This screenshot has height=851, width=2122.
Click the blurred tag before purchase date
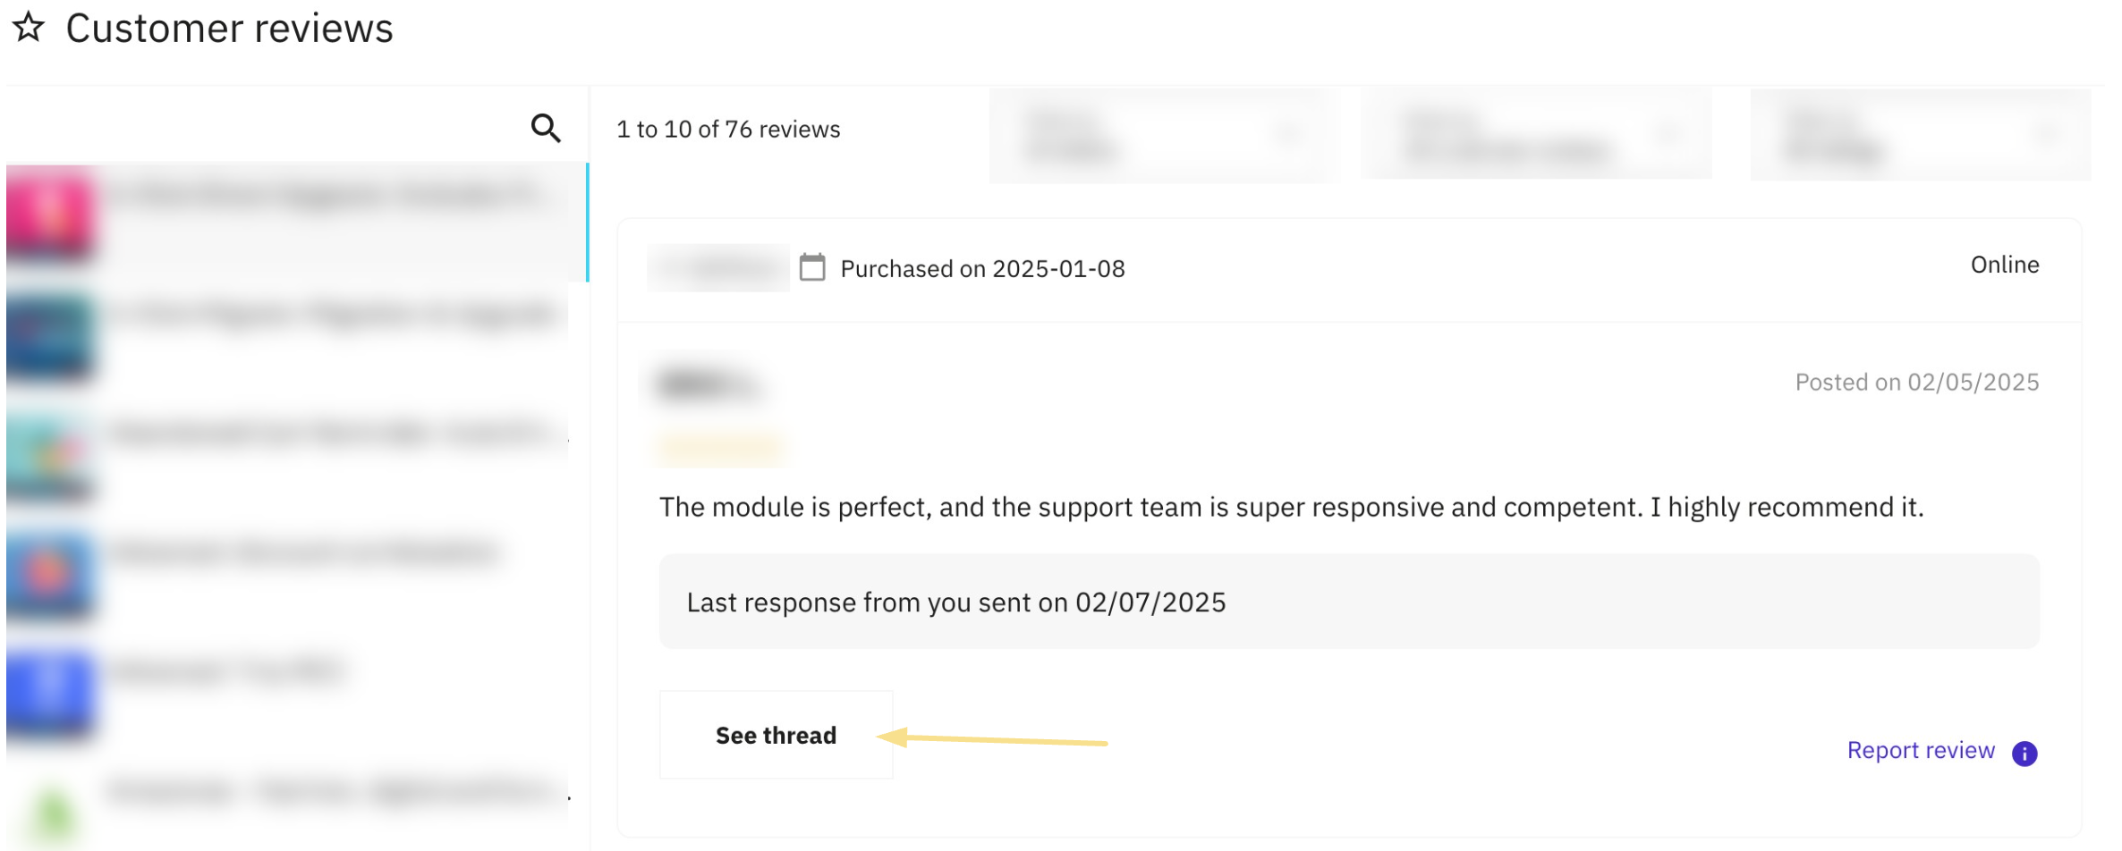(717, 267)
